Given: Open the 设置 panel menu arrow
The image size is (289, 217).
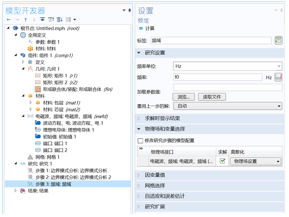Looking at the screenshot, I should click(x=276, y=10).
